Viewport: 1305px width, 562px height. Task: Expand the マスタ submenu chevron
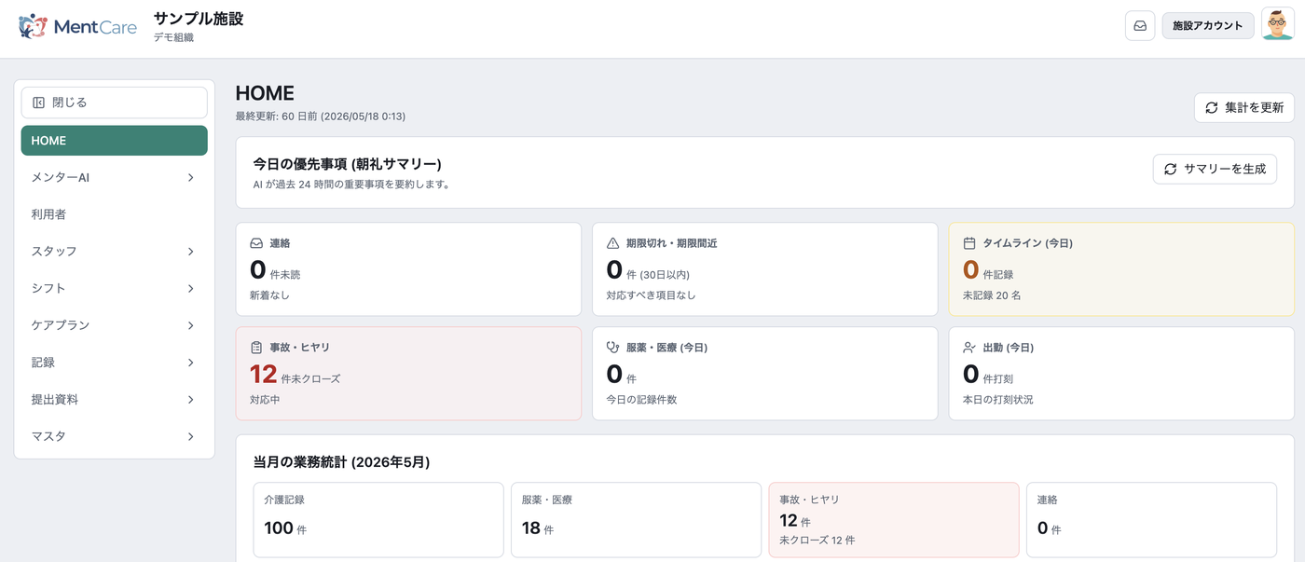pos(190,436)
